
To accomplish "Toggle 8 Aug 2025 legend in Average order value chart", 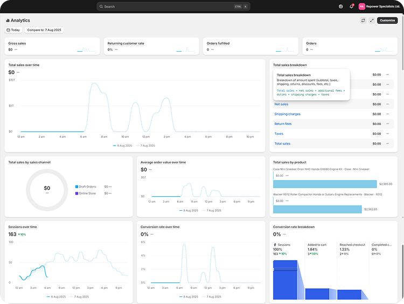I will 189,210.
